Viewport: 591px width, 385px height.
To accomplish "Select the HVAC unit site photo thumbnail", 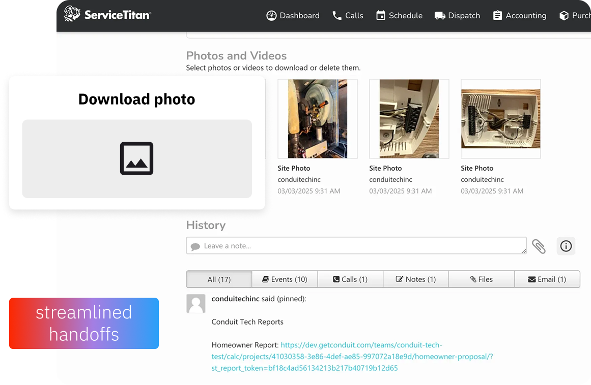I will point(317,119).
